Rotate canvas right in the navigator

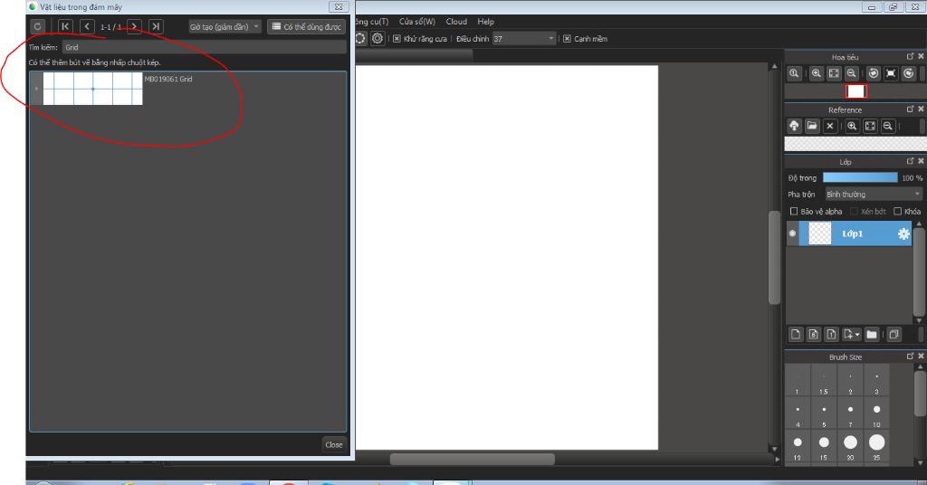coord(909,74)
